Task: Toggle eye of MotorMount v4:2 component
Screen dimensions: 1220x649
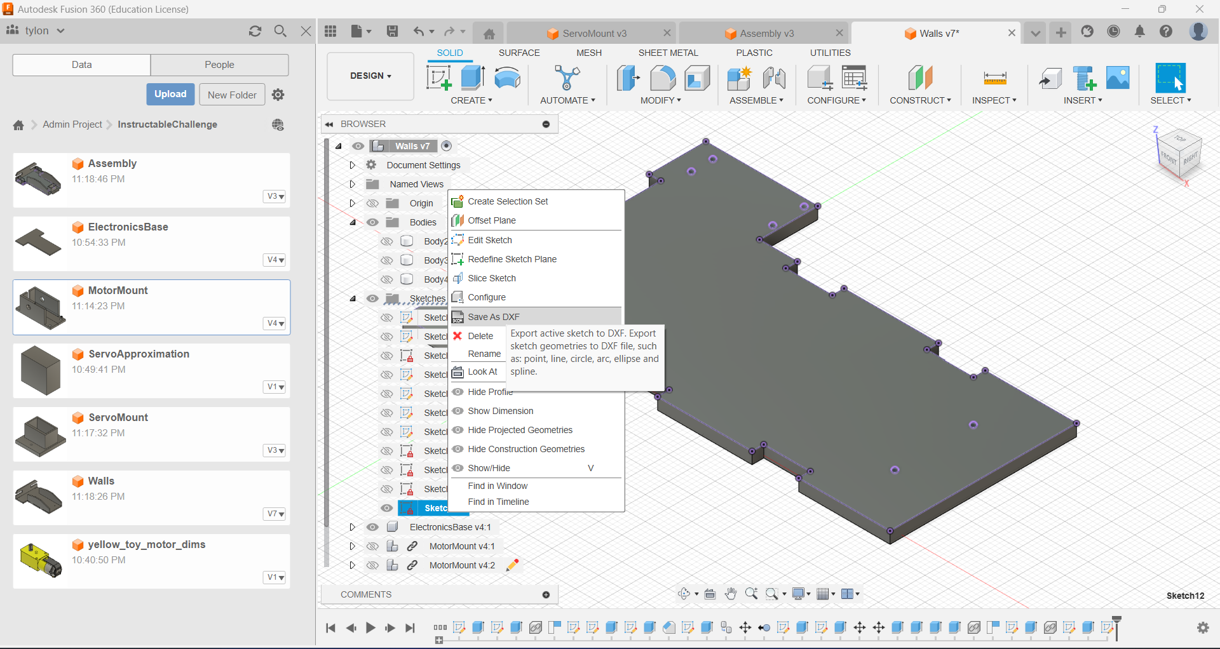Action: tap(373, 565)
